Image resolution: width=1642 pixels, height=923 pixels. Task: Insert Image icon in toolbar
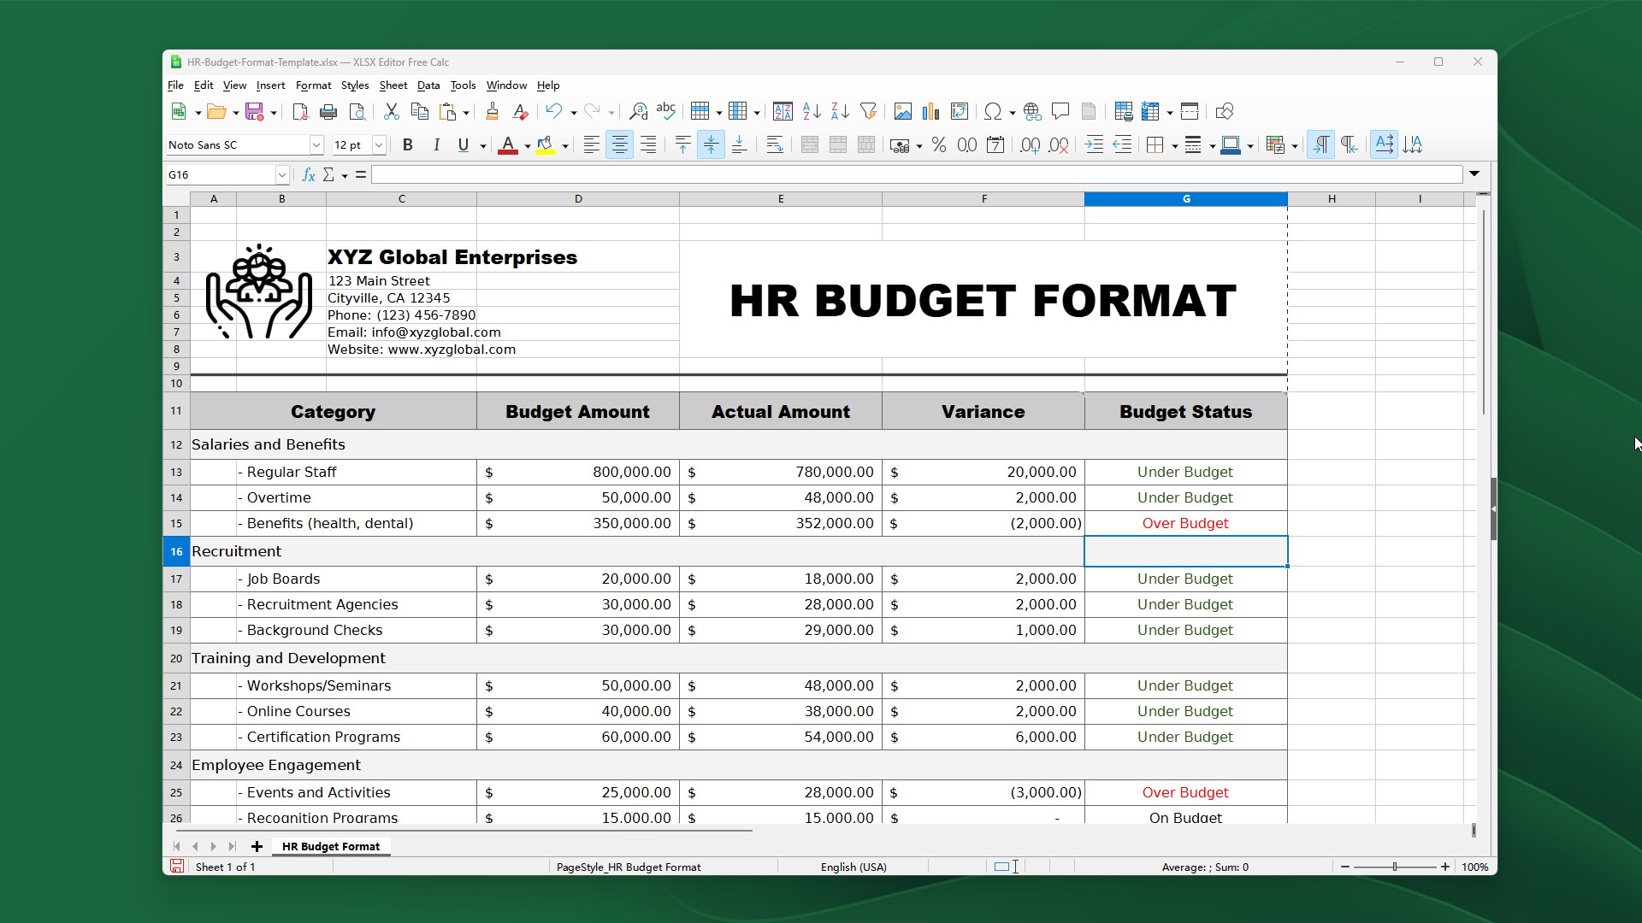[903, 112]
